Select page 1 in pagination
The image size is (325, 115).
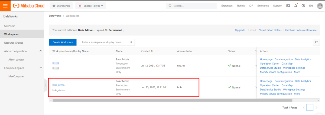(x=310, y=107)
